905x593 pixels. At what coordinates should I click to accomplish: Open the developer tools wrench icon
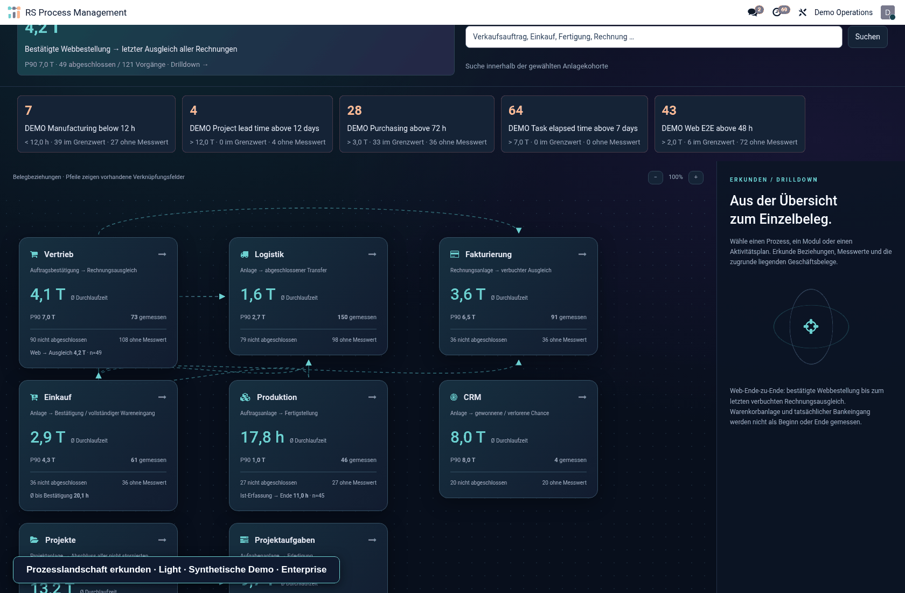click(x=803, y=12)
